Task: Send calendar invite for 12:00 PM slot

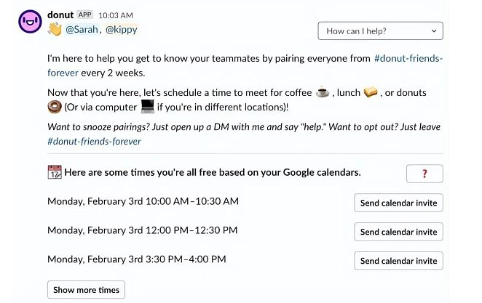Action: tap(398, 232)
